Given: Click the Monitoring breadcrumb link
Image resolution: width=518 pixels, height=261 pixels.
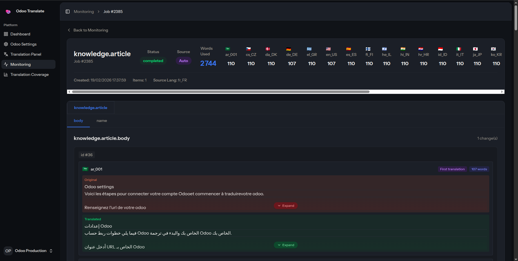Looking at the screenshot, I should click(x=84, y=12).
